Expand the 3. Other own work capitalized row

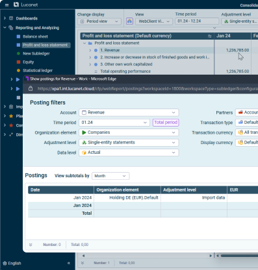tap(90, 64)
